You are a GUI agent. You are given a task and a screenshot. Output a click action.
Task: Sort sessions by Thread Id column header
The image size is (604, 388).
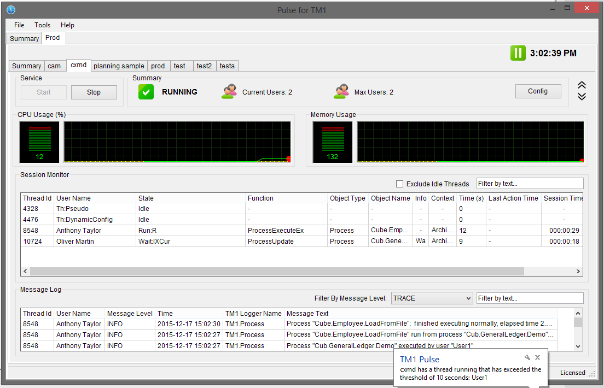point(37,198)
